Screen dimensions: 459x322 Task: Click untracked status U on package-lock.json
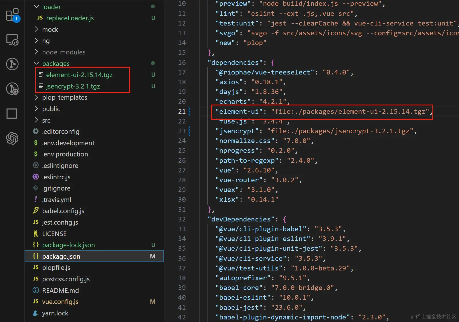pos(153,245)
